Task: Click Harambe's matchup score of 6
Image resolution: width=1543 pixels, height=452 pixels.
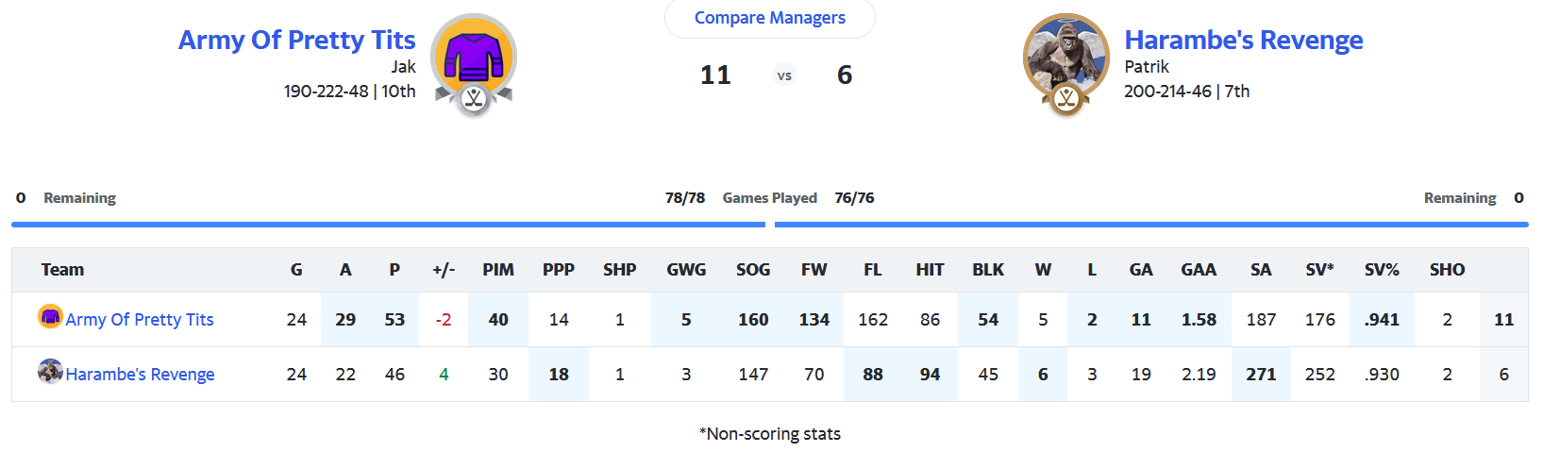Action: (x=845, y=75)
